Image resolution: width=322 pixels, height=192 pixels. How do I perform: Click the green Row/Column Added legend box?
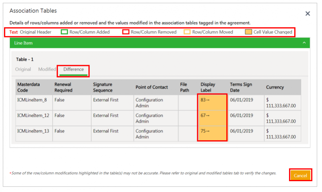coord(64,32)
